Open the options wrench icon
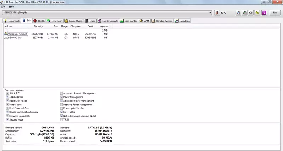The height and width of the screenshot is (151, 283). click(x=257, y=13)
